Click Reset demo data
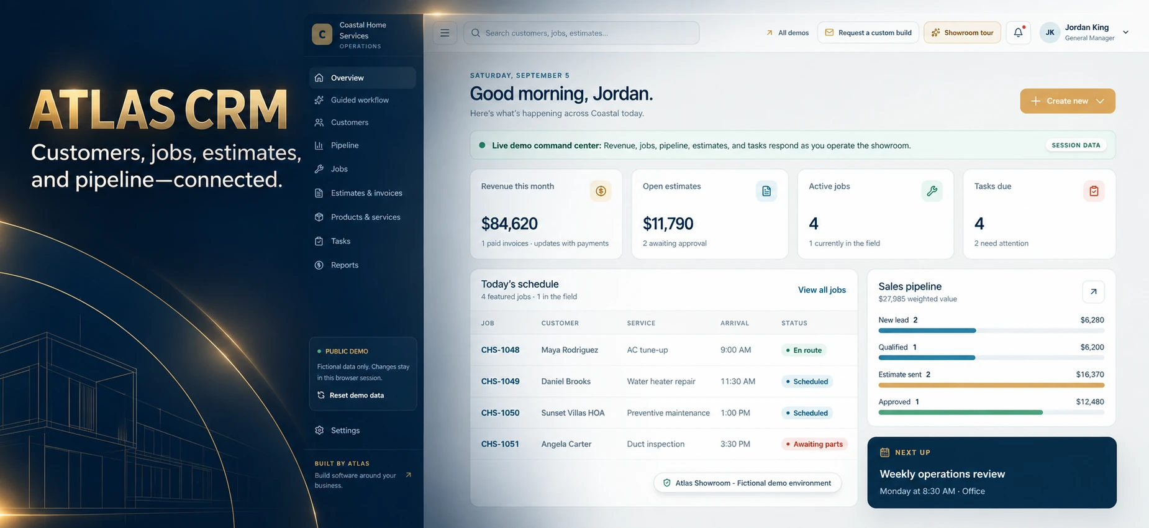This screenshot has height=528, width=1149. (351, 396)
